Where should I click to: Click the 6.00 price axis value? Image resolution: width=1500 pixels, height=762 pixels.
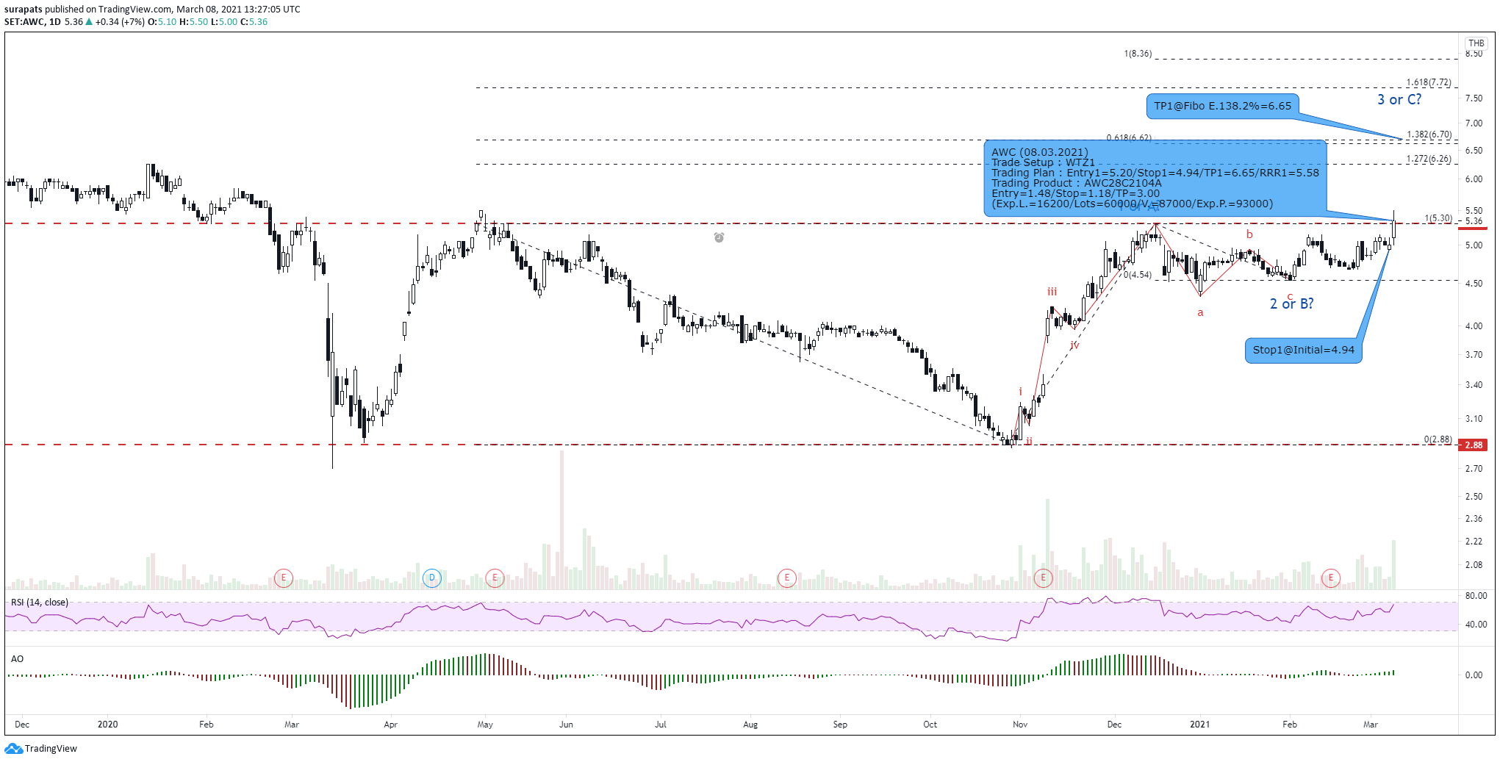(1474, 179)
